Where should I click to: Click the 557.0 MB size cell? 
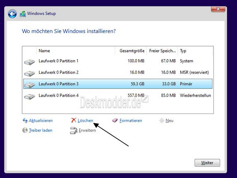coord(136,95)
